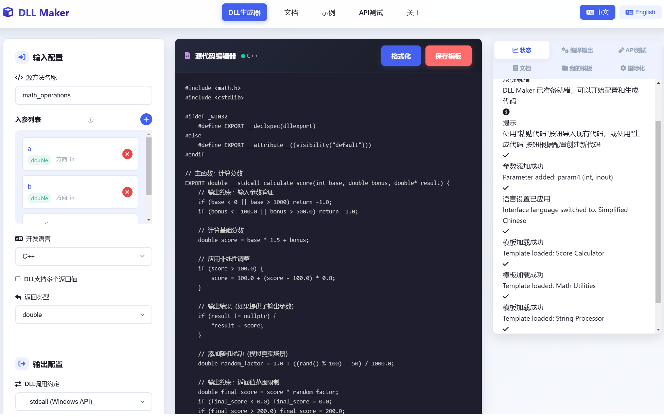Open API测试 in top navigation
Image resolution: width=664 pixels, height=417 pixels.
371,13
